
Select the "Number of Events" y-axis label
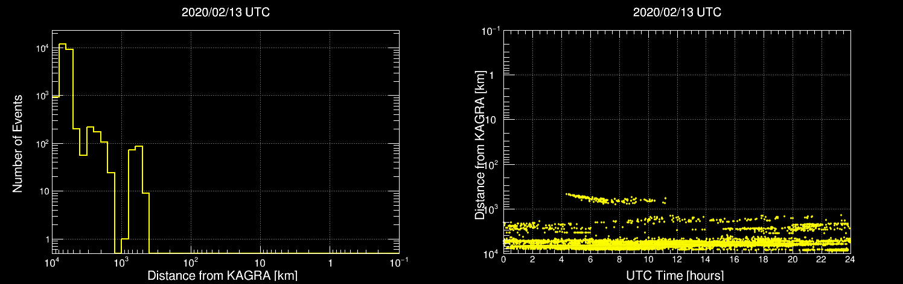point(18,143)
